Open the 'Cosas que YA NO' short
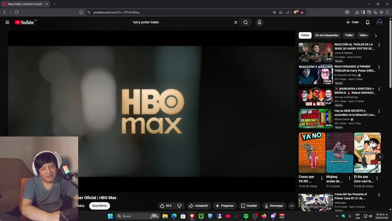This screenshot has height=221, width=392. [312, 153]
